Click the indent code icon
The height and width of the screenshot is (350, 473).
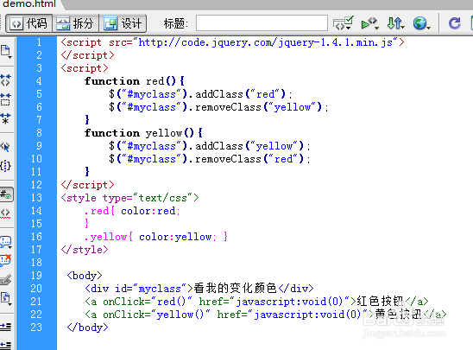click(x=6, y=327)
